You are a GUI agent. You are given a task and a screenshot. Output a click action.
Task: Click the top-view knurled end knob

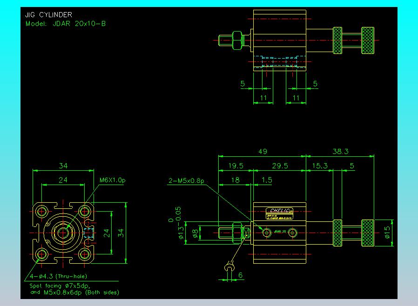(x=368, y=40)
